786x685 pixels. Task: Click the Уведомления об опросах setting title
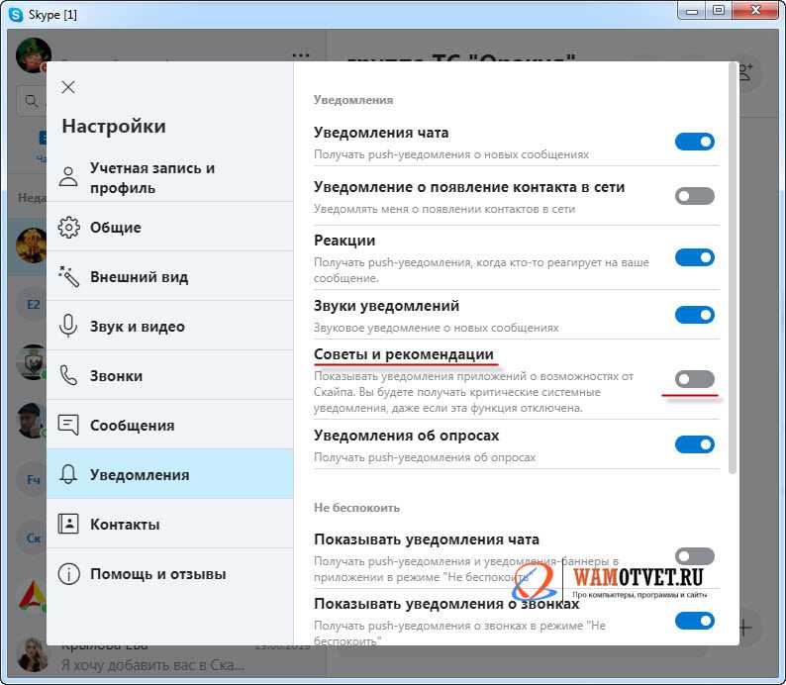point(407,436)
